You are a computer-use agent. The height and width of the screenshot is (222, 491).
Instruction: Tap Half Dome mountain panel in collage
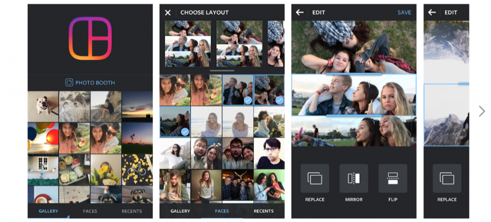click(446, 115)
